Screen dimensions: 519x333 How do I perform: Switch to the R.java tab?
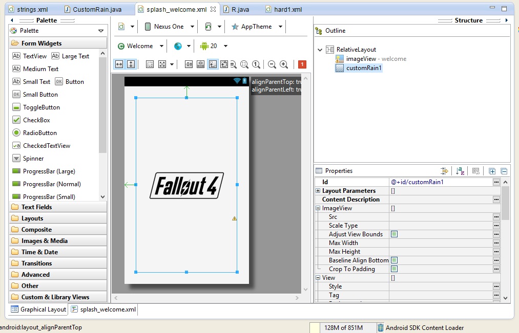pyautogui.click(x=236, y=10)
